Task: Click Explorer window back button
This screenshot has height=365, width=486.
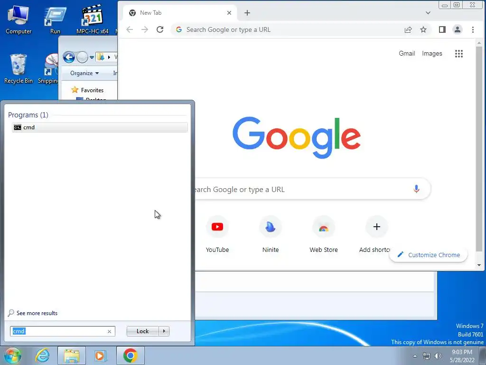Action: tap(69, 57)
